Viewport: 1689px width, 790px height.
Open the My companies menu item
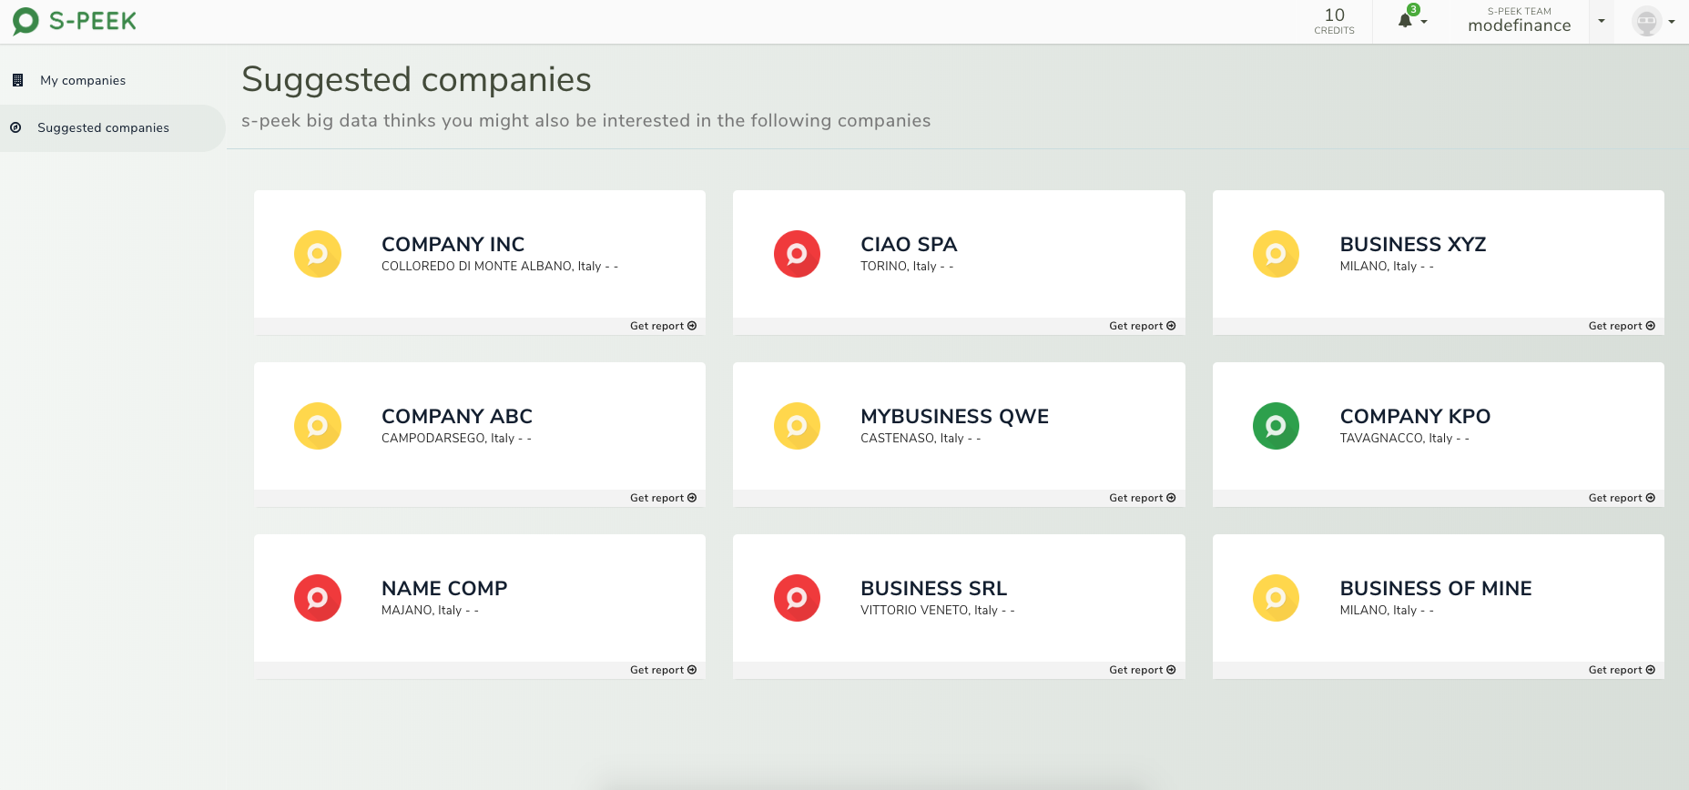pyautogui.click(x=112, y=80)
